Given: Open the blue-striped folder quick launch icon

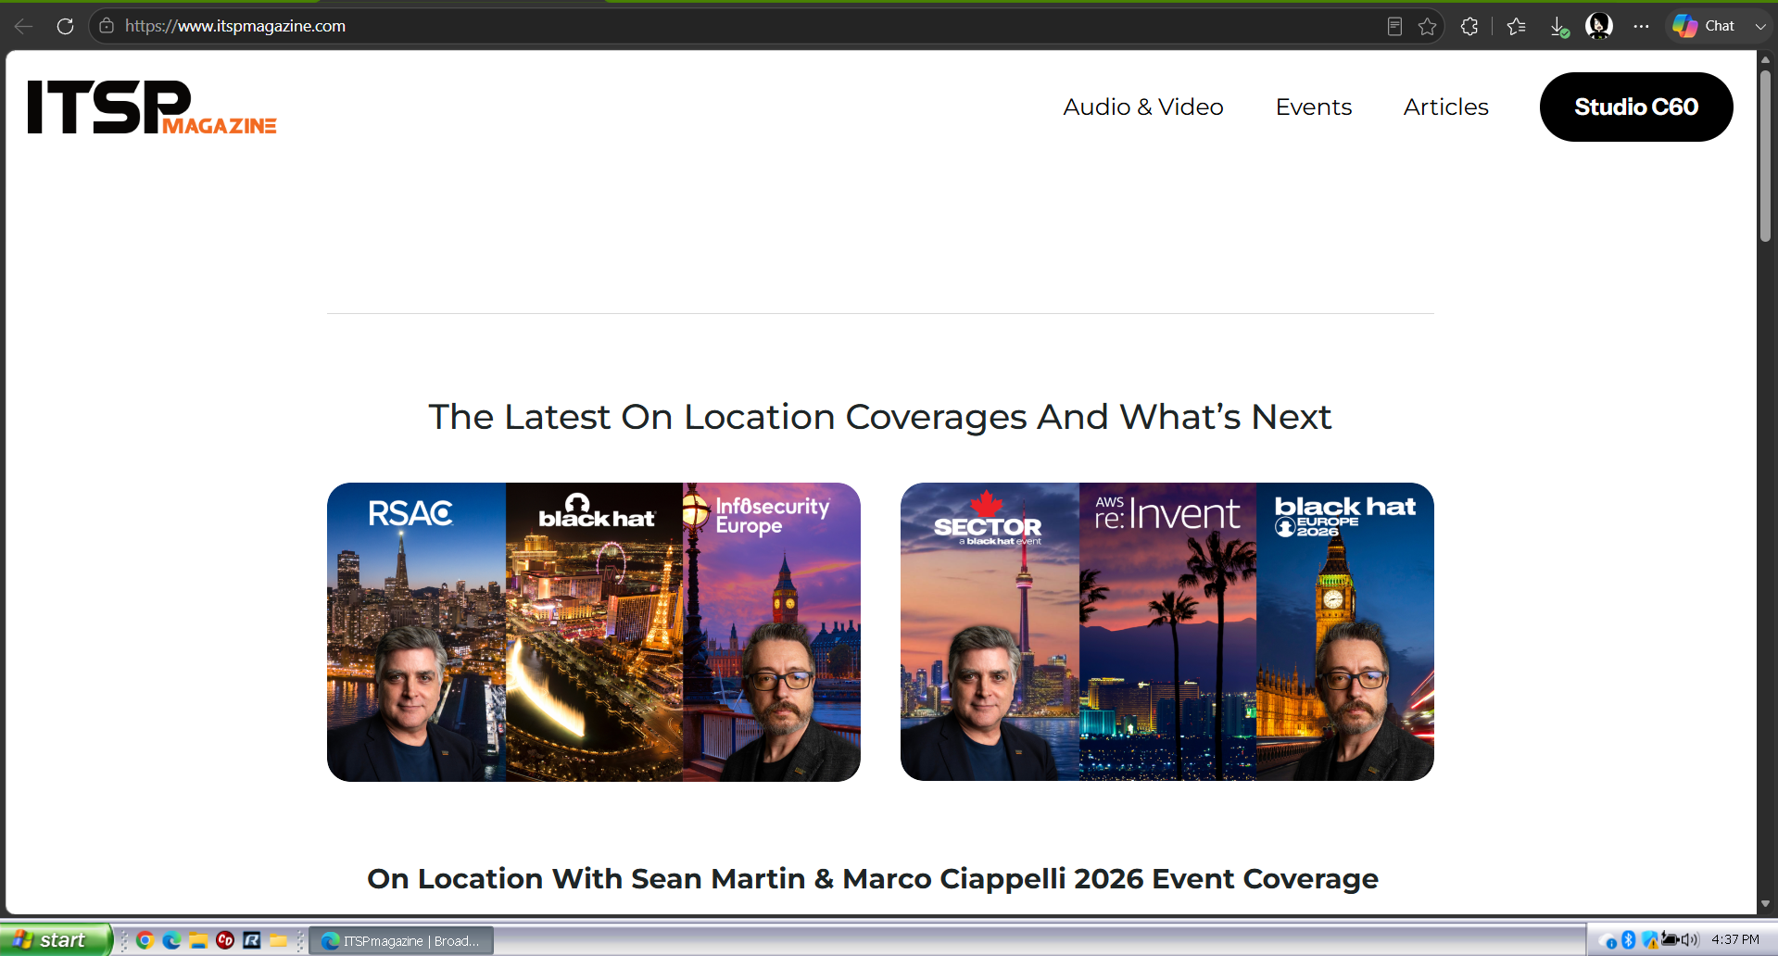Looking at the screenshot, I should point(197,940).
